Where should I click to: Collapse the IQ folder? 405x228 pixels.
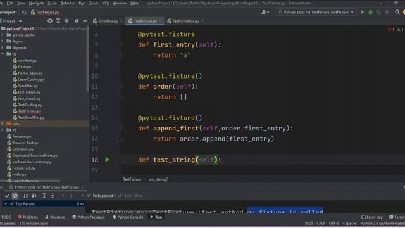pyautogui.click(x=3, y=54)
